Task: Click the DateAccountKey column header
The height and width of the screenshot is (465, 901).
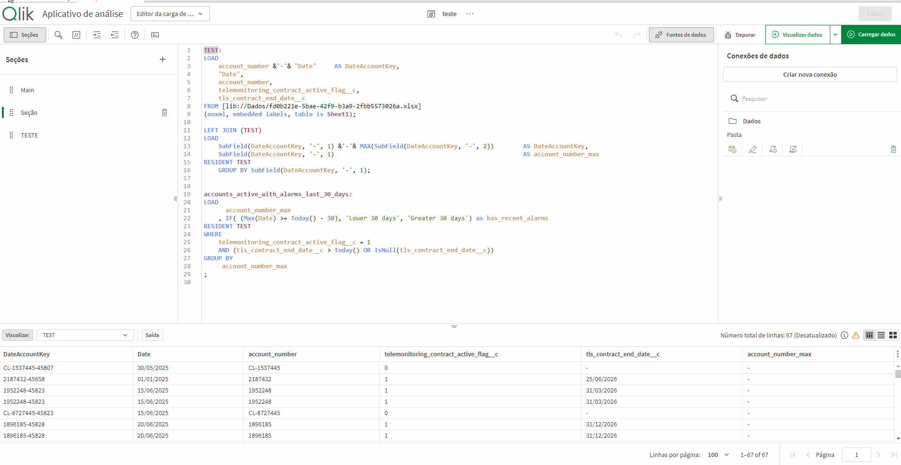Action: [66, 354]
